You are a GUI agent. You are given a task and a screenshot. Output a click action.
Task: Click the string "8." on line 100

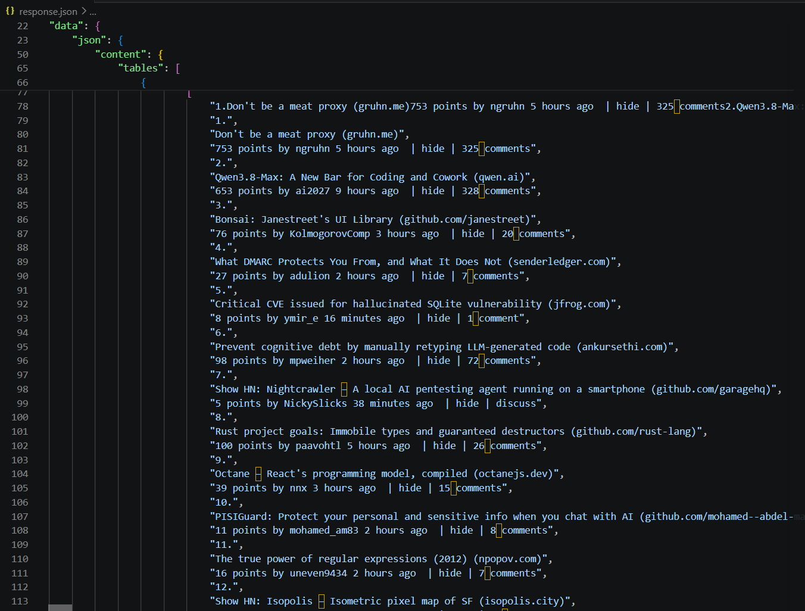[x=224, y=417]
